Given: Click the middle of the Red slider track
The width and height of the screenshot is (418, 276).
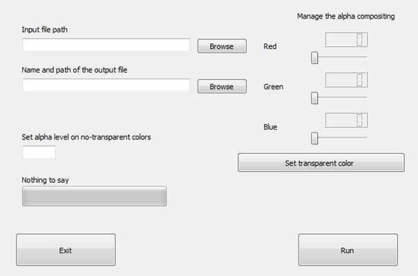Looking at the screenshot, I should pyautogui.click(x=339, y=57).
